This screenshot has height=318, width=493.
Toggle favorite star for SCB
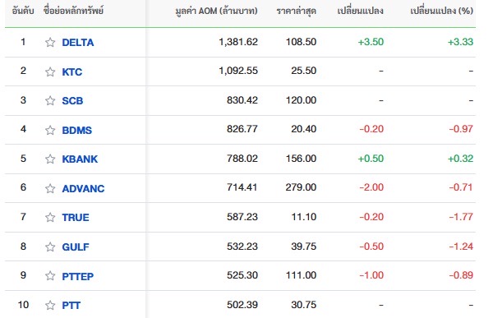point(50,100)
